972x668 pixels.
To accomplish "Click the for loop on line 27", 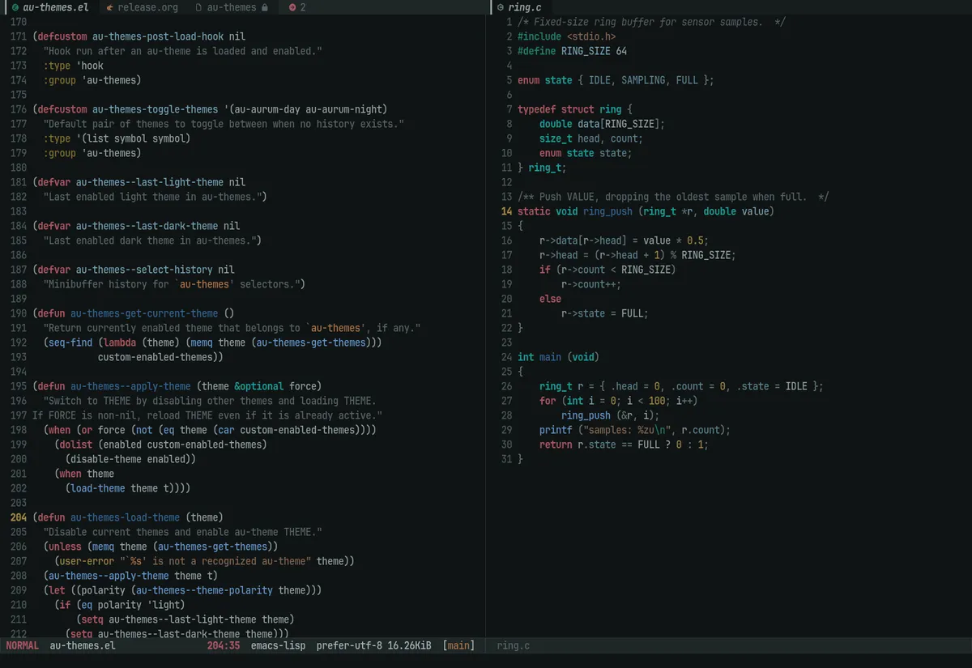I will click(x=618, y=401).
